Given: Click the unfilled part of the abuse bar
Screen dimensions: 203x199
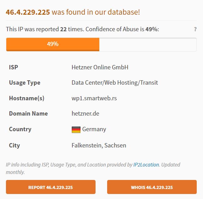Looking at the screenshot, I should 148,44.
